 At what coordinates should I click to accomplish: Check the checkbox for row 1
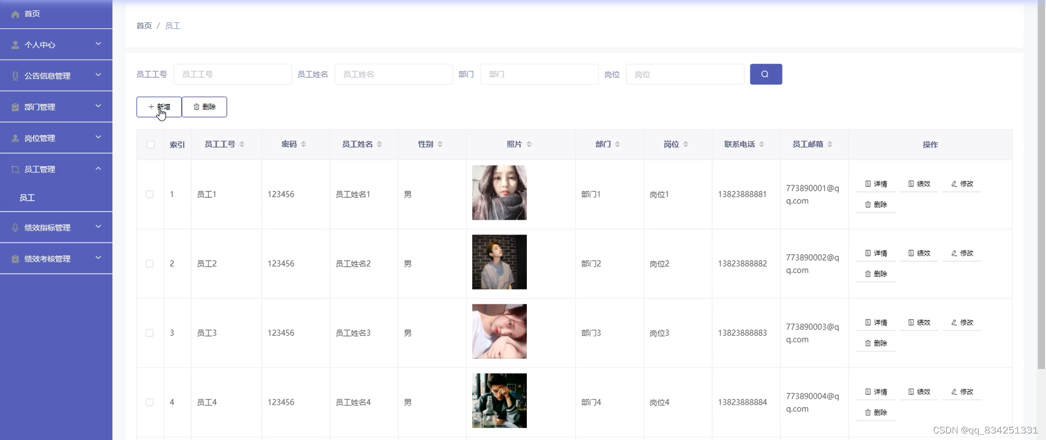tap(149, 195)
